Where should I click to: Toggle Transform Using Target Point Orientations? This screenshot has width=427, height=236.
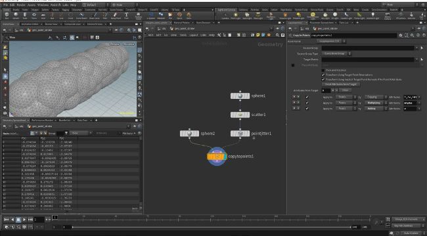point(323,75)
